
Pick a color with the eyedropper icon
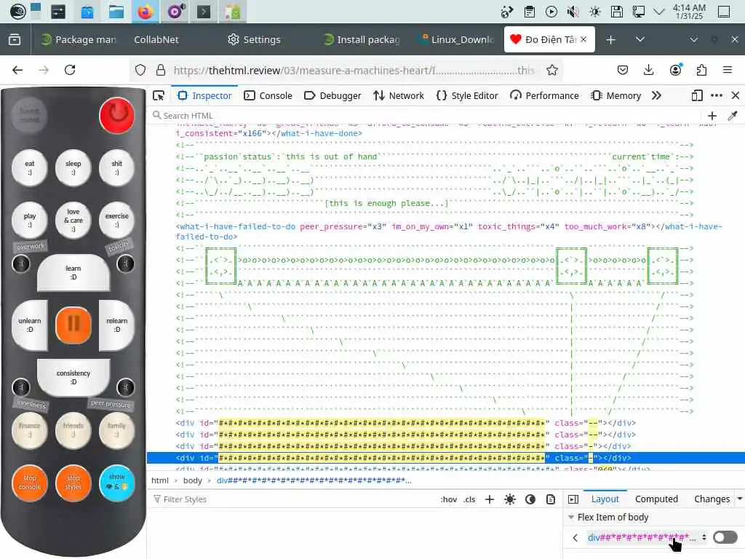(x=733, y=116)
